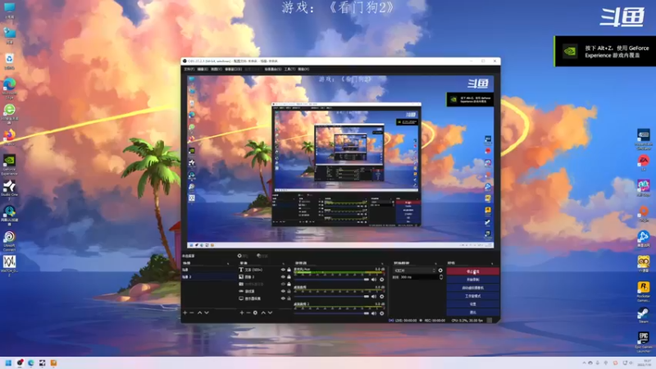Toggle visibility of 显示器采集 source

click(x=283, y=298)
